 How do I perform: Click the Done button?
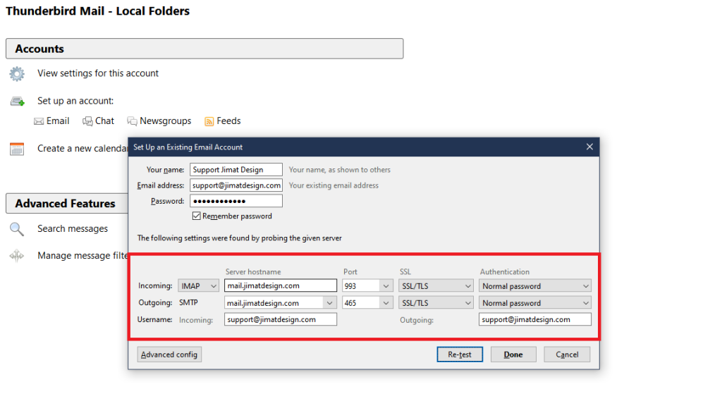click(513, 355)
